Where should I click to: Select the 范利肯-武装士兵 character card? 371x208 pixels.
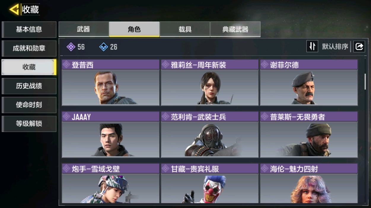click(x=210, y=135)
